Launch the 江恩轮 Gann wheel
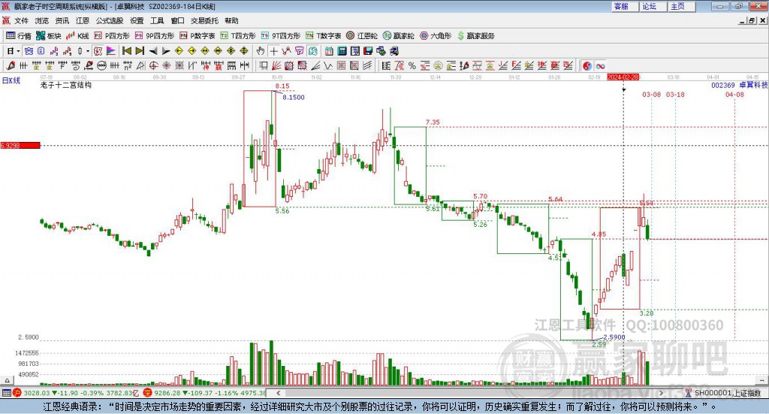 click(x=362, y=36)
